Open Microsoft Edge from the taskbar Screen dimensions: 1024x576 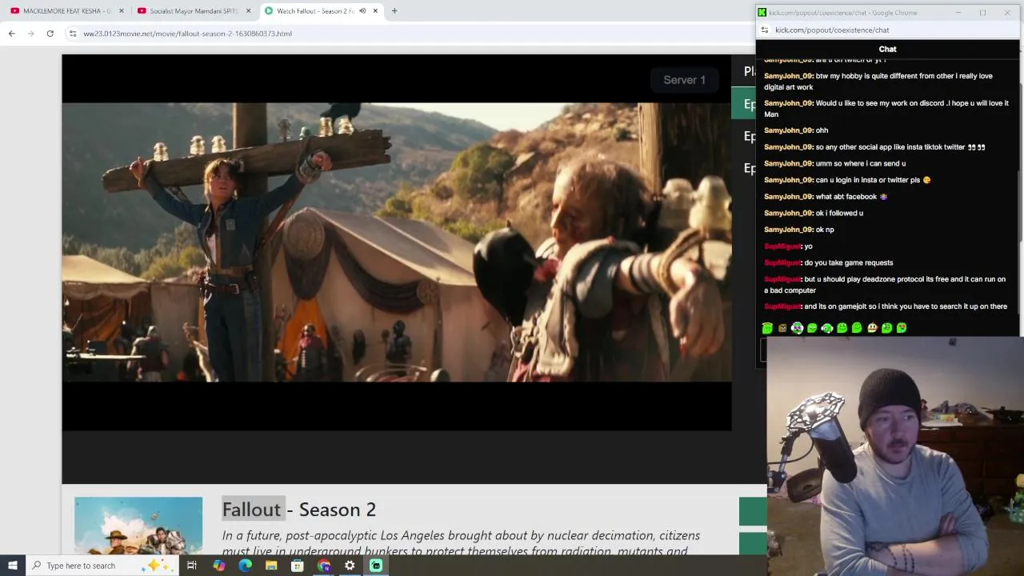pyautogui.click(x=245, y=566)
